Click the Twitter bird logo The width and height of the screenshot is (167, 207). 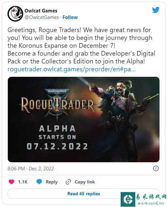pyautogui.click(x=156, y=10)
